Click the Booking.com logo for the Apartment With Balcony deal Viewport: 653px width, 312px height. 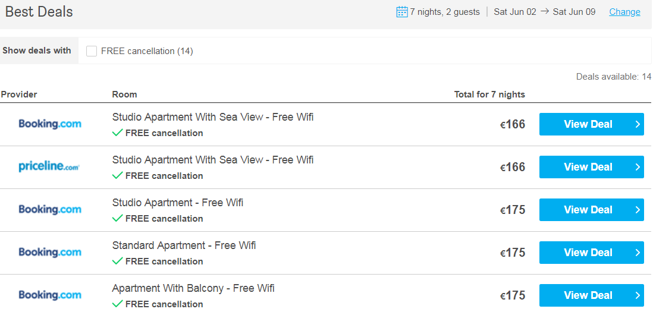coord(50,295)
